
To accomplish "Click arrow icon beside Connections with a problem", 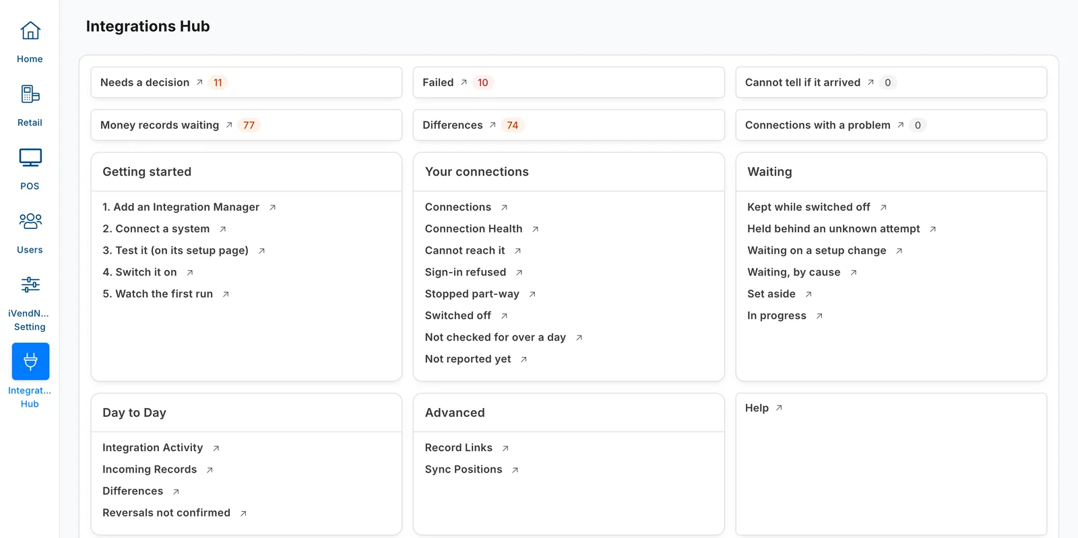I will coord(900,125).
